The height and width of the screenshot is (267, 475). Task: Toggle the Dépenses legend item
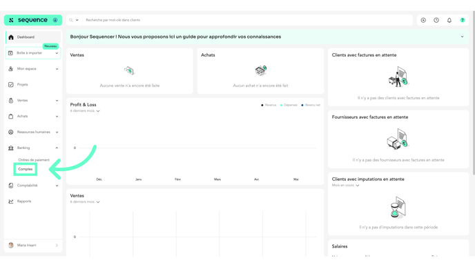point(289,105)
